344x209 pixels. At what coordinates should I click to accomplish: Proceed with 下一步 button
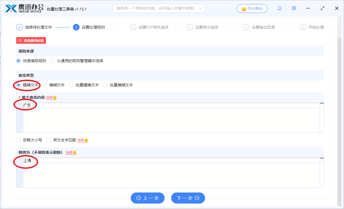tap(188, 198)
